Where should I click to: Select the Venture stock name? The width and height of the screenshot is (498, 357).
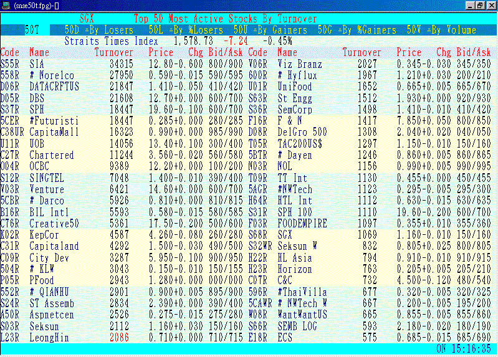pos(47,189)
